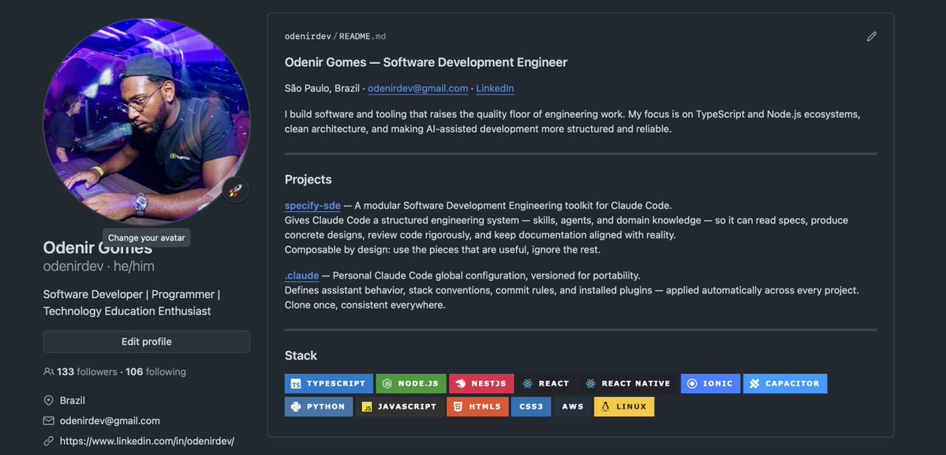Viewport: 946px width, 455px height.
Task: Open the linkedin.com/in/odenirdev sidebar URL
Action: (147, 441)
